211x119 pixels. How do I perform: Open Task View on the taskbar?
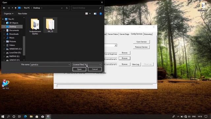click(19, 117)
